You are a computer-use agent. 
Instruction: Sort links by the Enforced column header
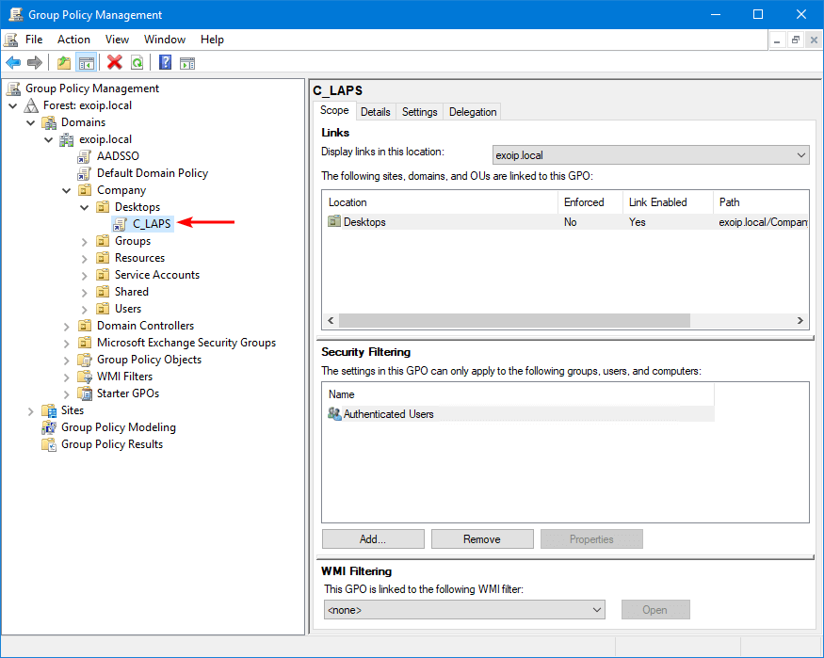[590, 202]
